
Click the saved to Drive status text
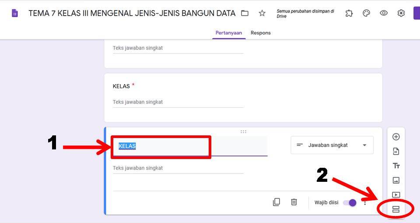click(305, 14)
